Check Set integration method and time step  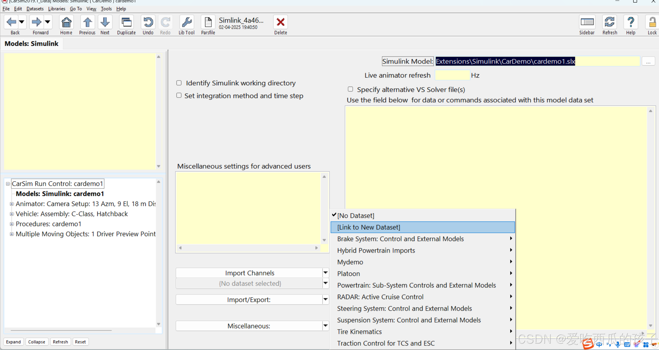[179, 95]
